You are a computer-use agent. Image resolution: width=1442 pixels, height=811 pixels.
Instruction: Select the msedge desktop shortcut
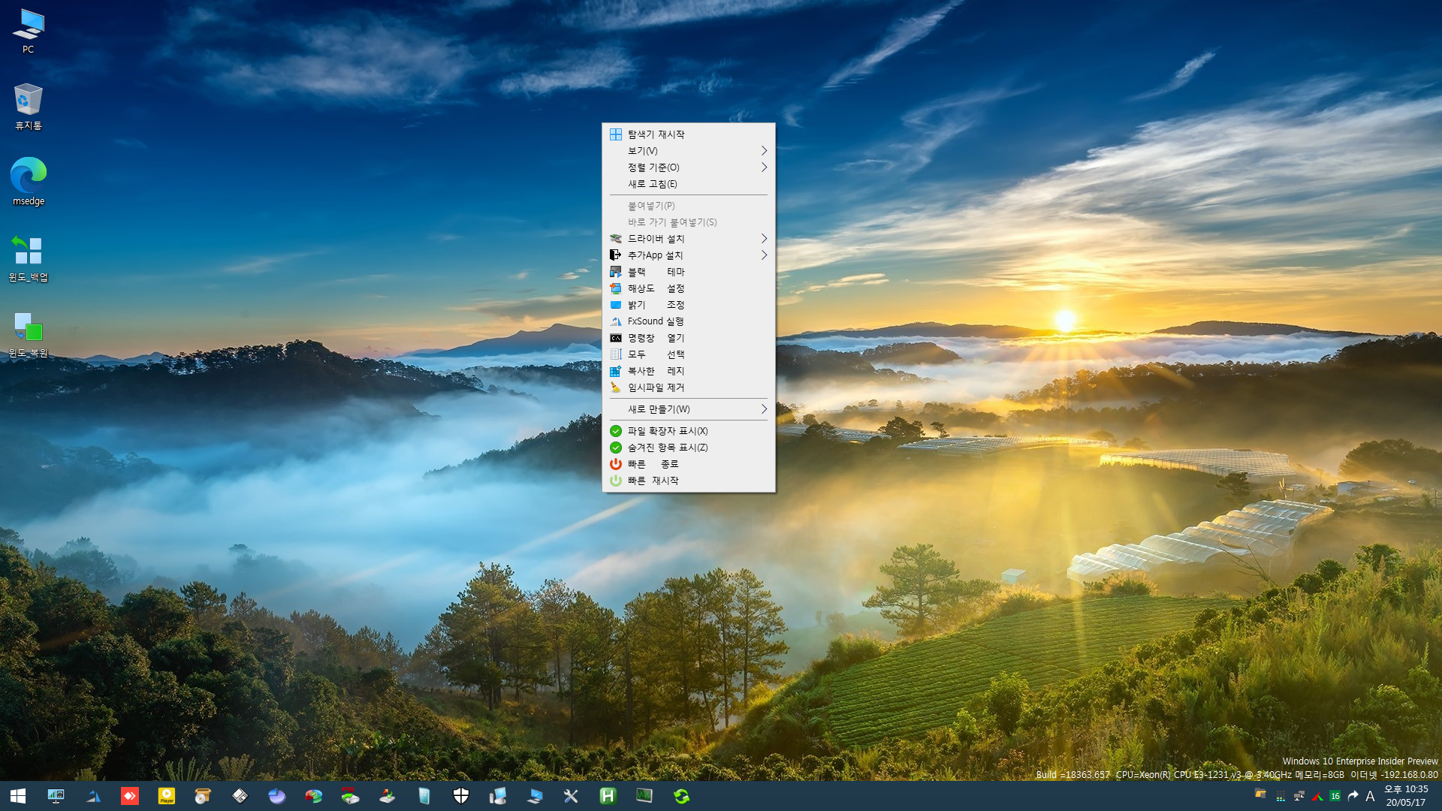coord(28,181)
